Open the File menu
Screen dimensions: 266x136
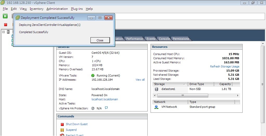[x=5, y=9]
